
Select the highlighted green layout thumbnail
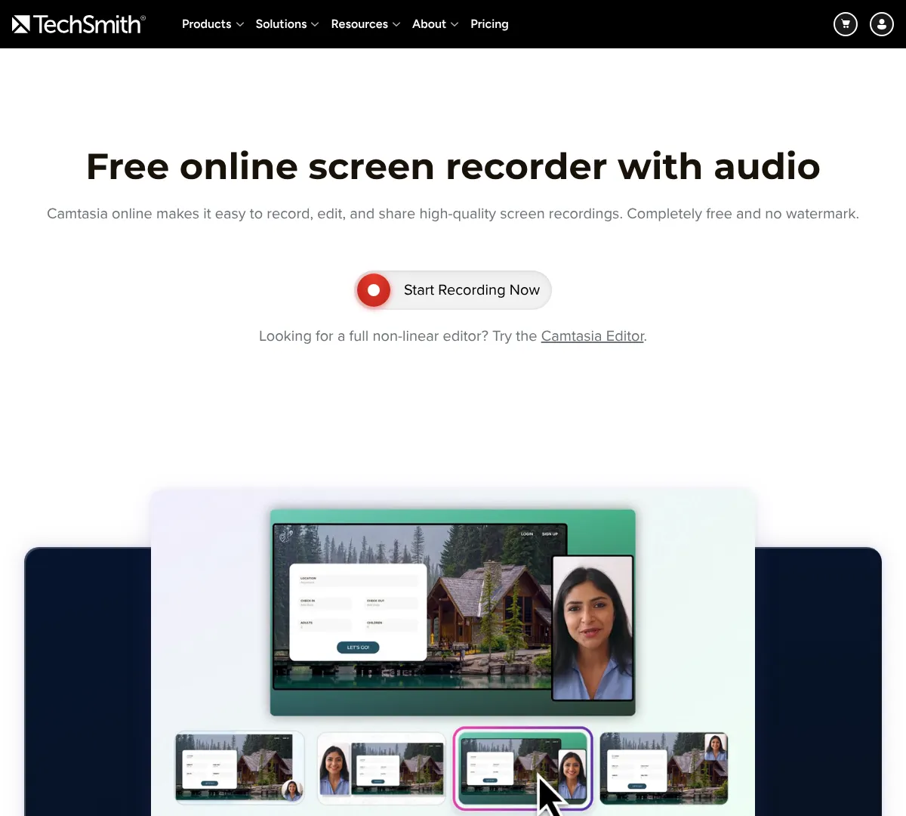[522, 768]
